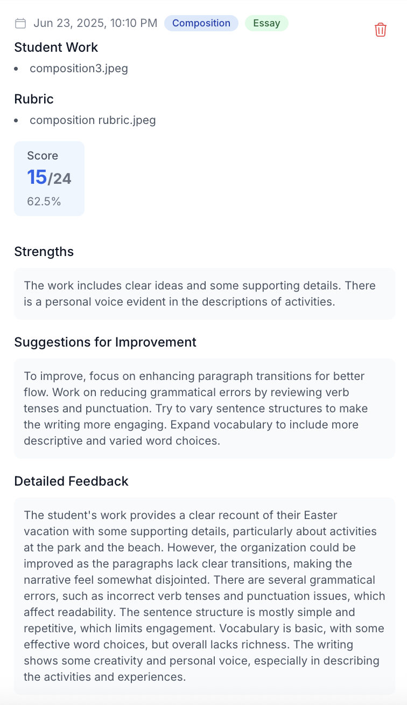Image resolution: width=407 pixels, height=705 pixels.
Task: Expand the Suggestions for Improvement section
Action: point(106,342)
